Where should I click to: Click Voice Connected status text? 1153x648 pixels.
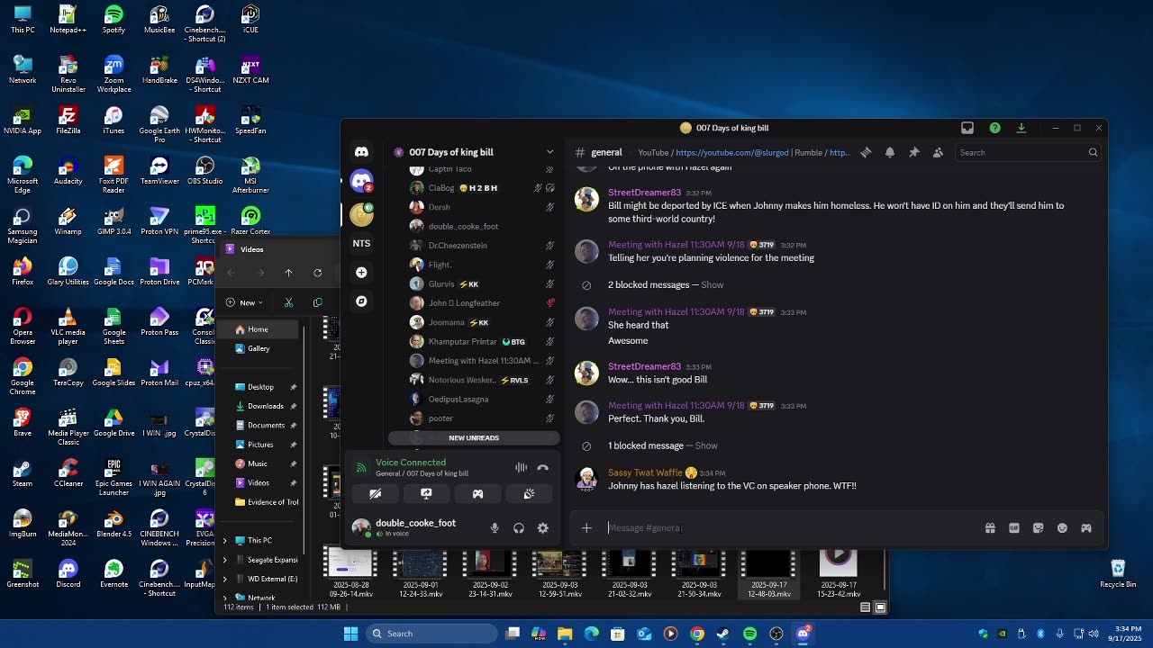411,463
